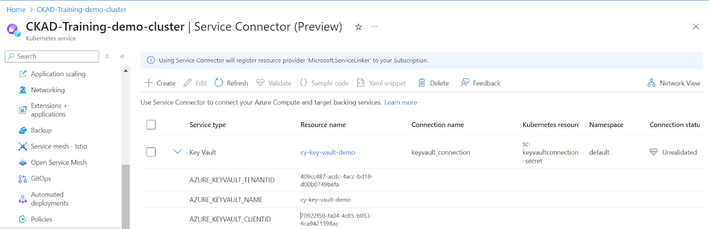Tick the select-all checkbox in table header
This screenshot has height=229, width=709.
click(151, 124)
